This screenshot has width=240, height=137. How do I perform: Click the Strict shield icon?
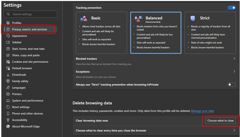[x=193, y=18]
